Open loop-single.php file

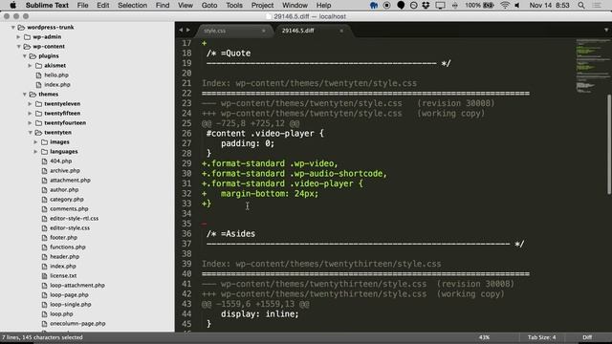tap(70, 304)
